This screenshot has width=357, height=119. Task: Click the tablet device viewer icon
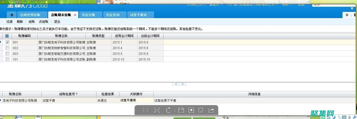pyautogui.click(x=201, y=110)
